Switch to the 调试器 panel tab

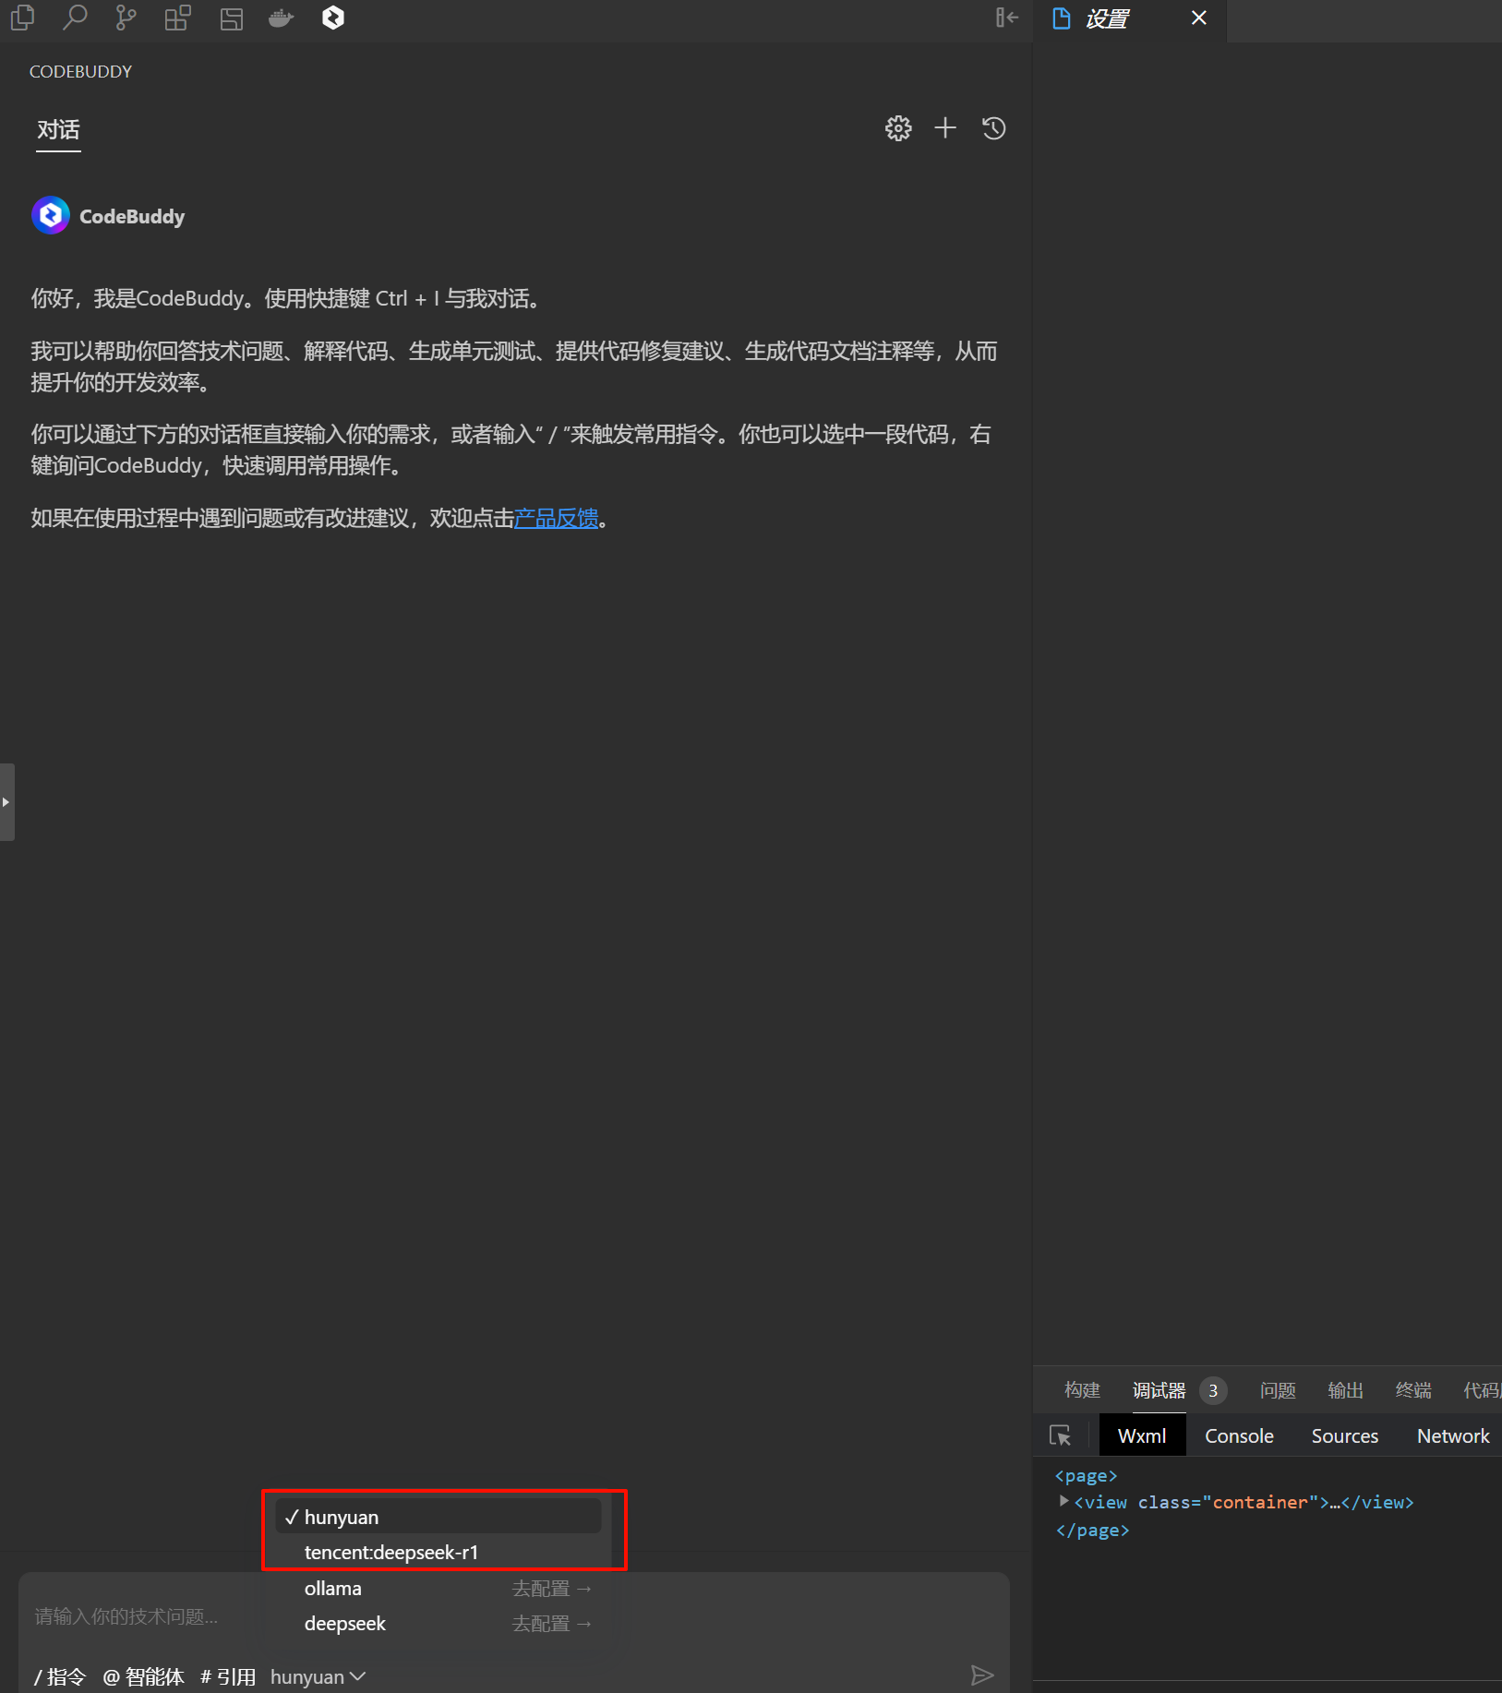click(1159, 1390)
